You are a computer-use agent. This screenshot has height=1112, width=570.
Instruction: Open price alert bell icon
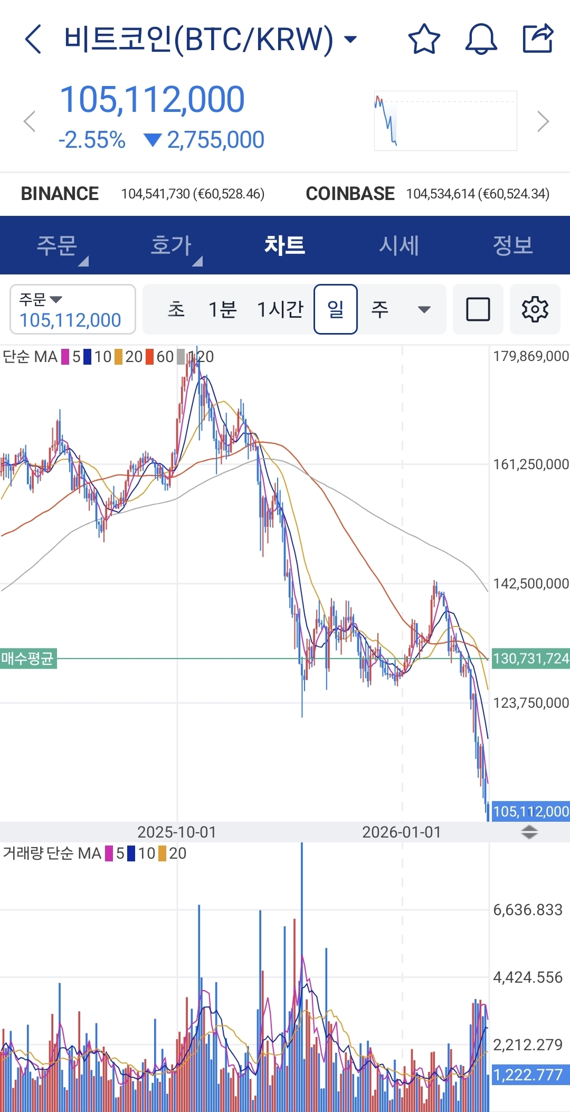point(481,39)
